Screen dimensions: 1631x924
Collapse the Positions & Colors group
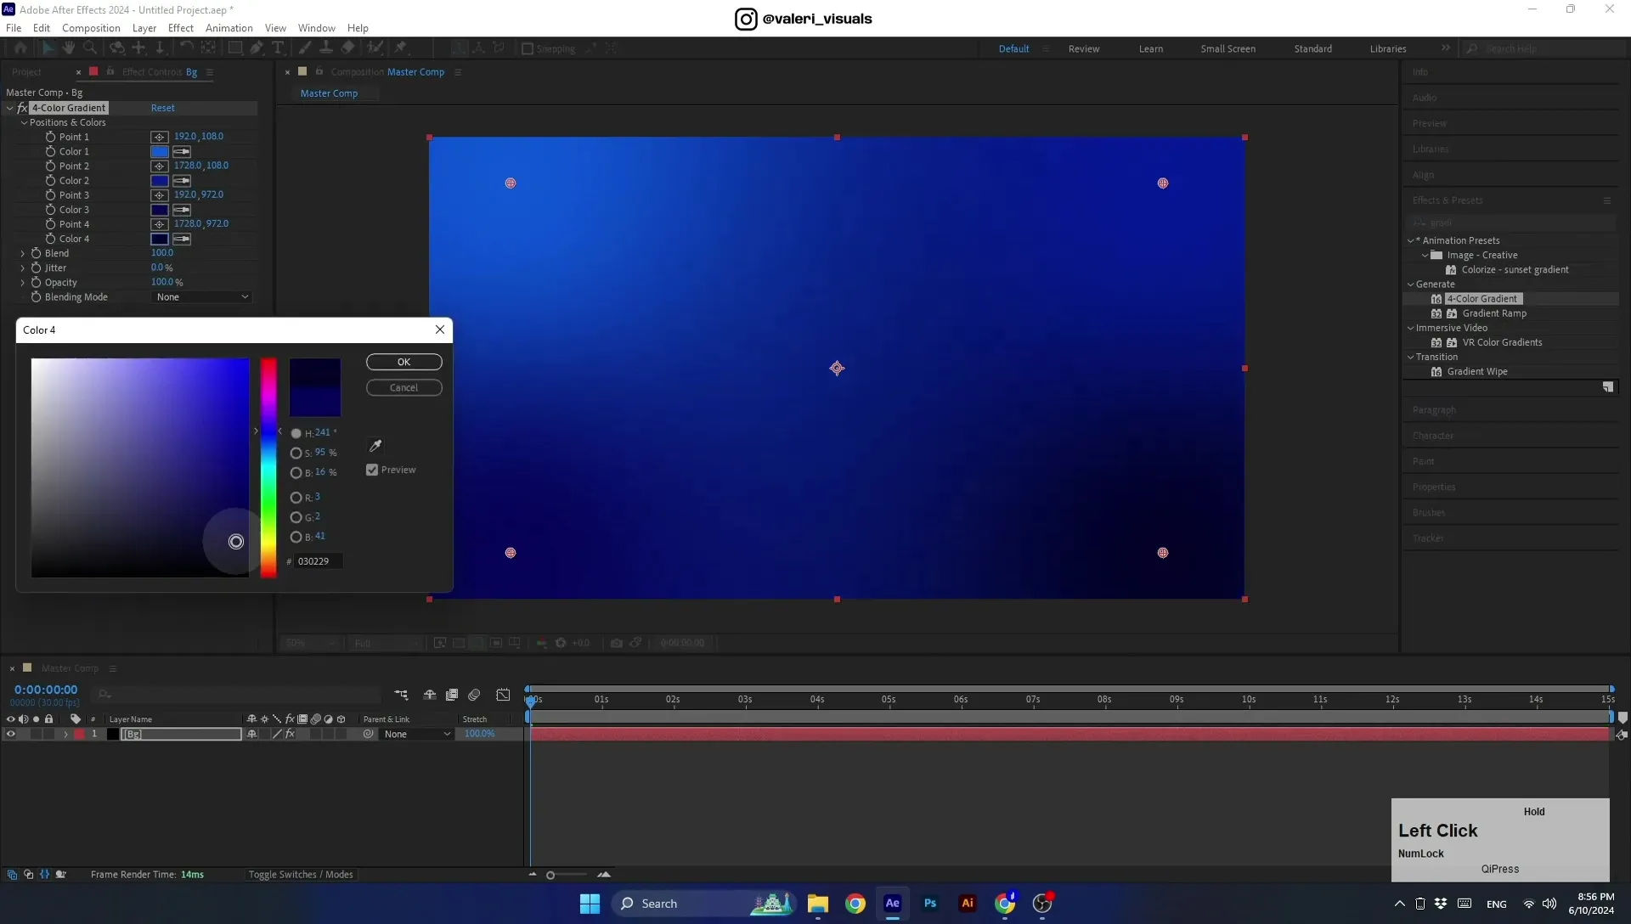pos(24,123)
